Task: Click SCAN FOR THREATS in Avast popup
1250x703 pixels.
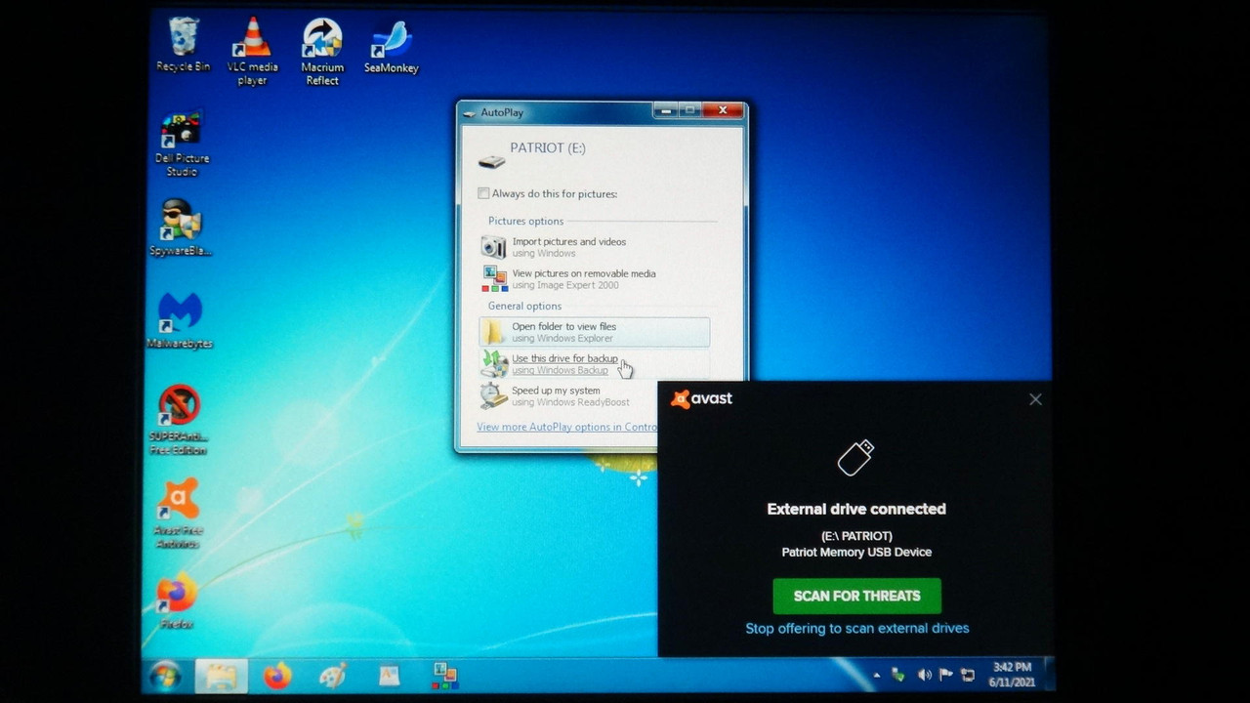Action: click(856, 596)
